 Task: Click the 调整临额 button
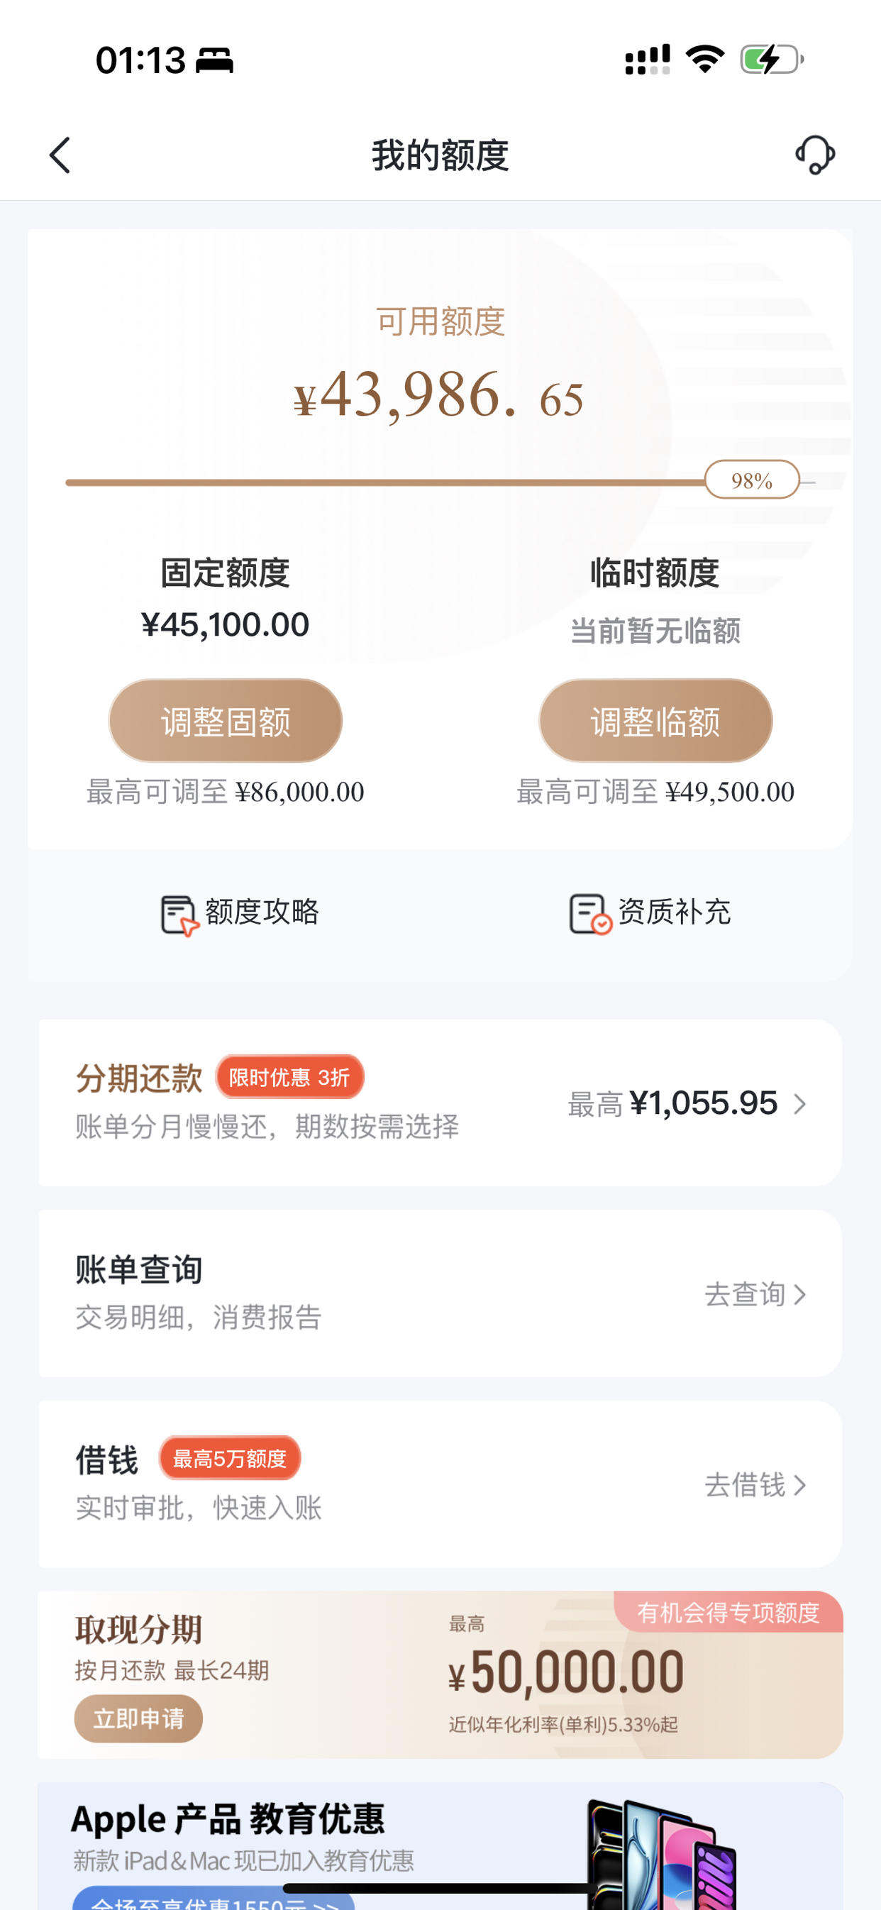(655, 721)
